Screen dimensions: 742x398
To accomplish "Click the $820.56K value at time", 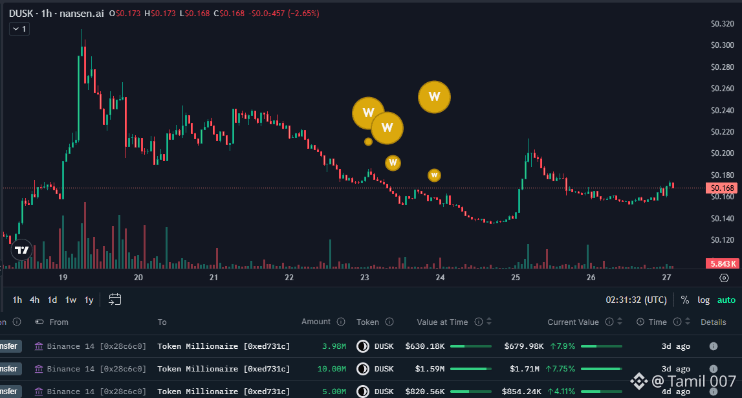I will (424, 392).
